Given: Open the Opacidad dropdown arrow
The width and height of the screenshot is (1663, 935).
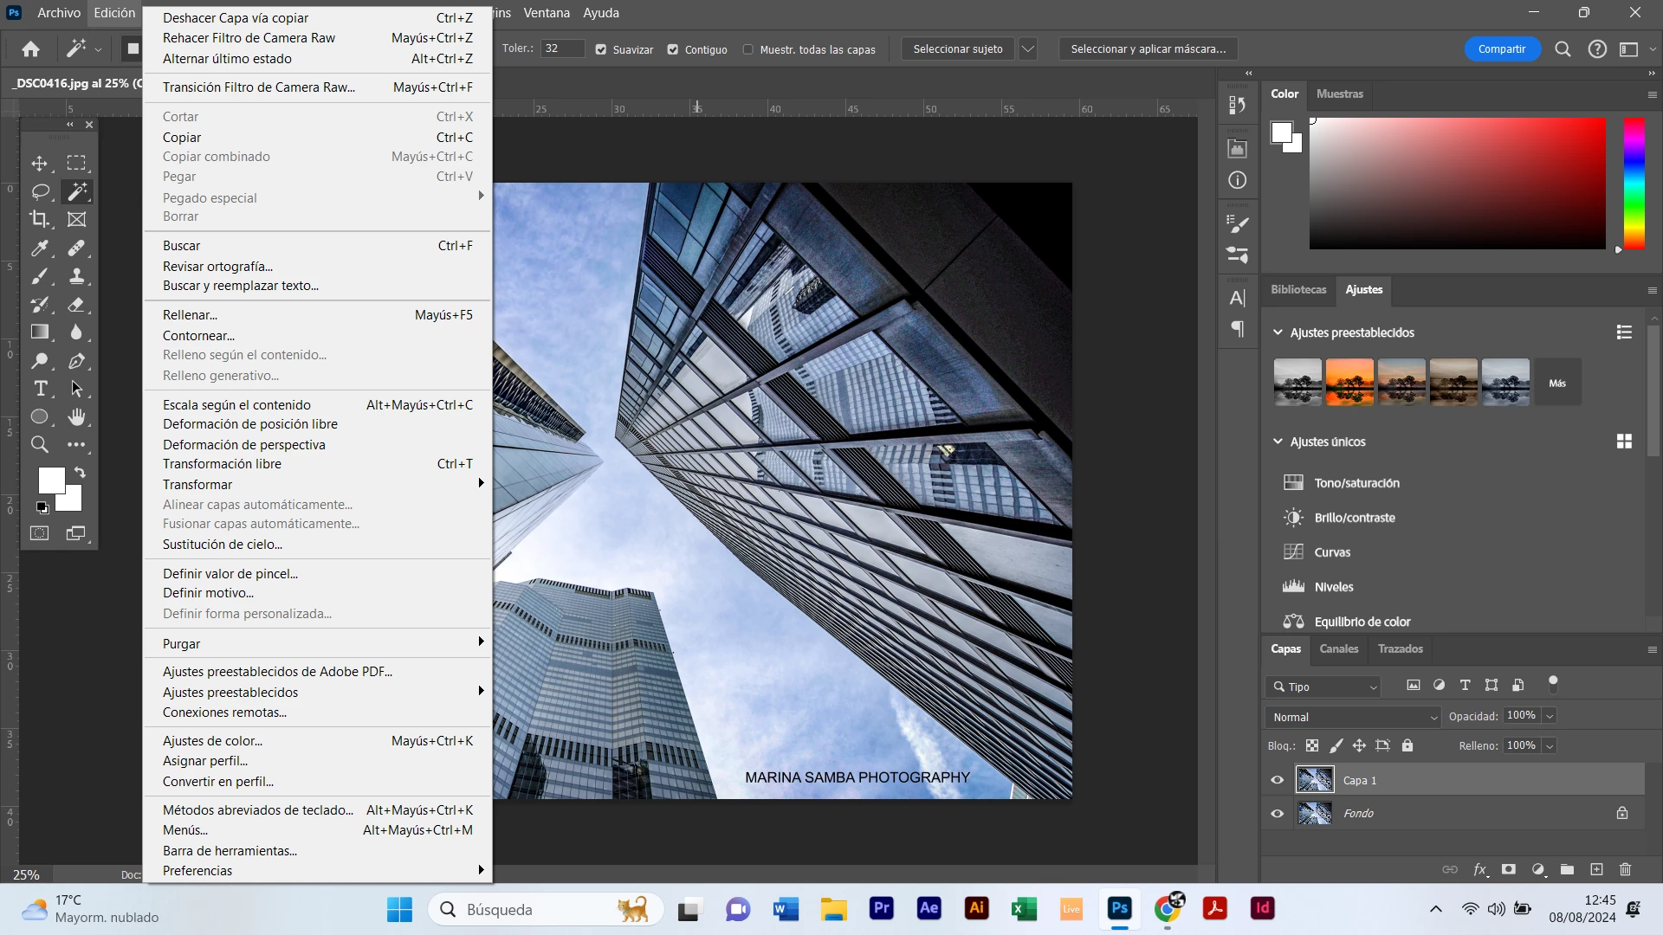Looking at the screenshot, I should tap(1550, 716).
